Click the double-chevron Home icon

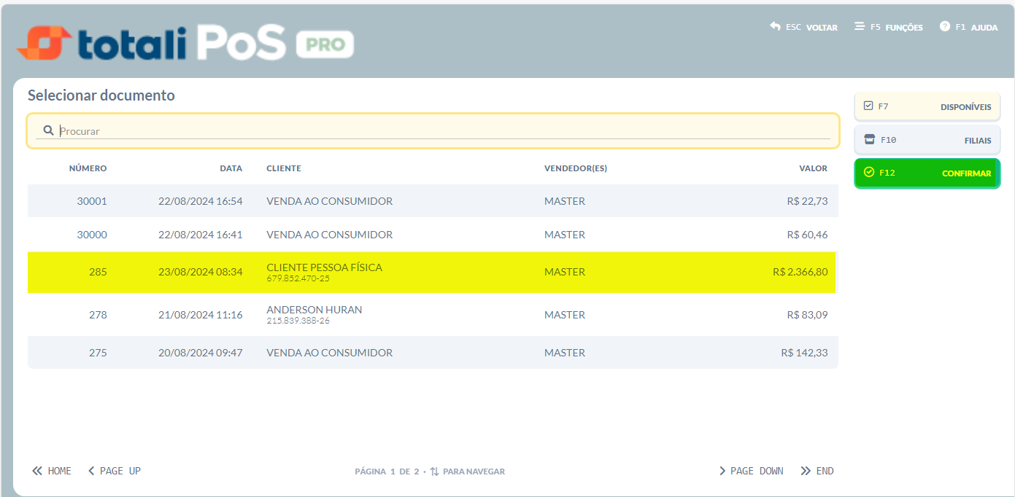37,471
